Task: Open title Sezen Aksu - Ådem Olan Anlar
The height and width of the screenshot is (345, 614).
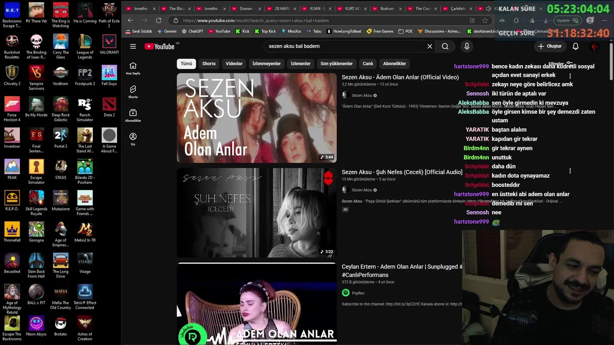Action: click(x=400, y=77)
